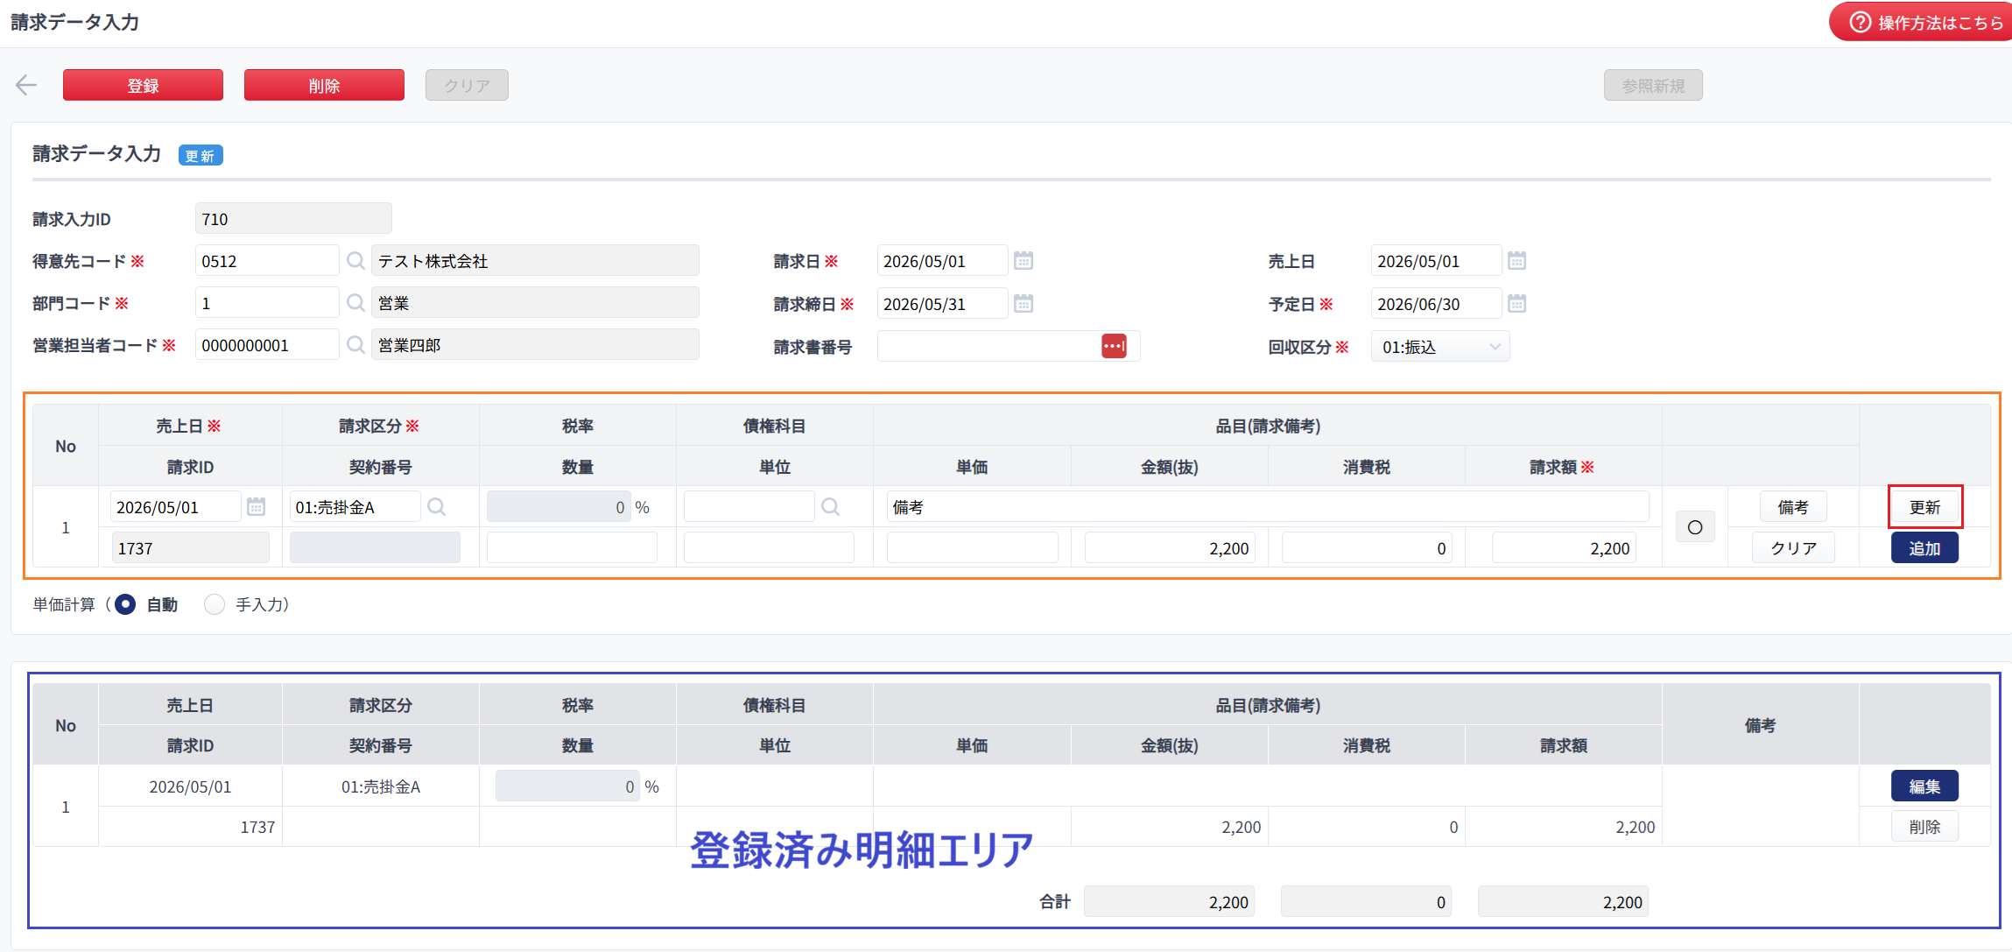
Task: Click the sales rep name field 営業四郎
Action: pyautogui.click(x=535, y=345)
